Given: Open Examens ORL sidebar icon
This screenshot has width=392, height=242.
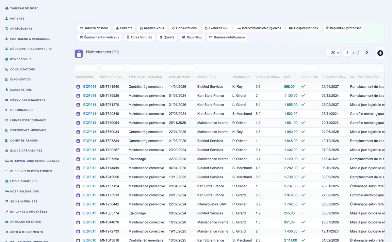Looking at the screenshot, I should [7, 90].
